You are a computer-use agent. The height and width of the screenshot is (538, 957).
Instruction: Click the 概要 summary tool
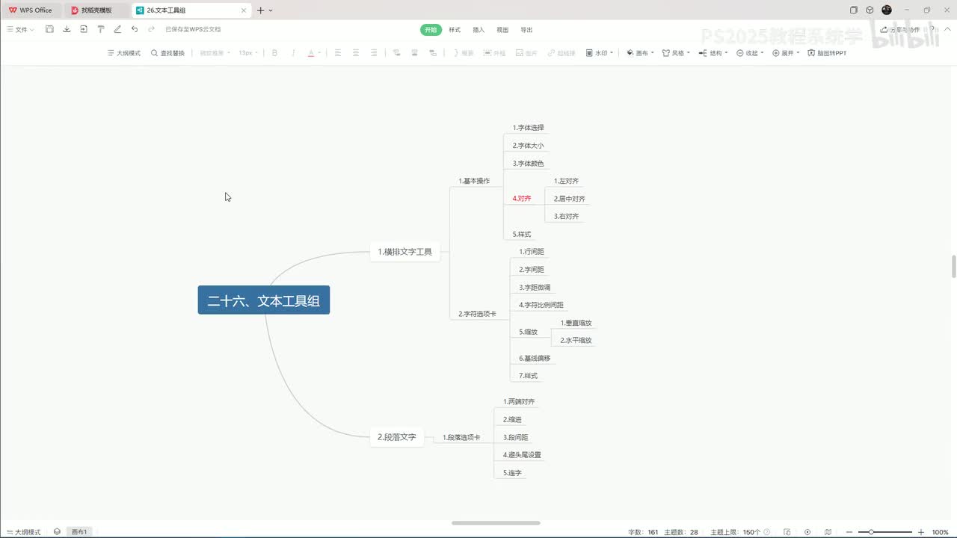pos(463,53)
